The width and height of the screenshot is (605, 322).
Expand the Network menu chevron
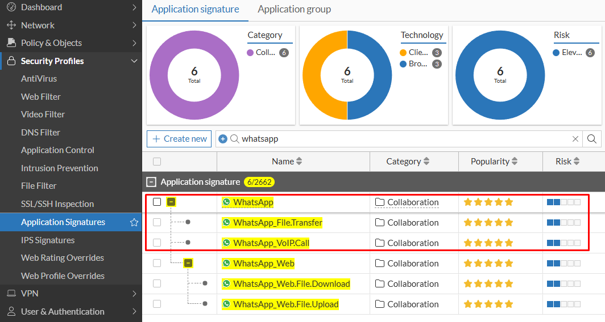[134, 25]
